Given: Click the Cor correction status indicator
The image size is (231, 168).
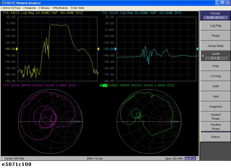Looking at the screenshot, I should [193, 159].
